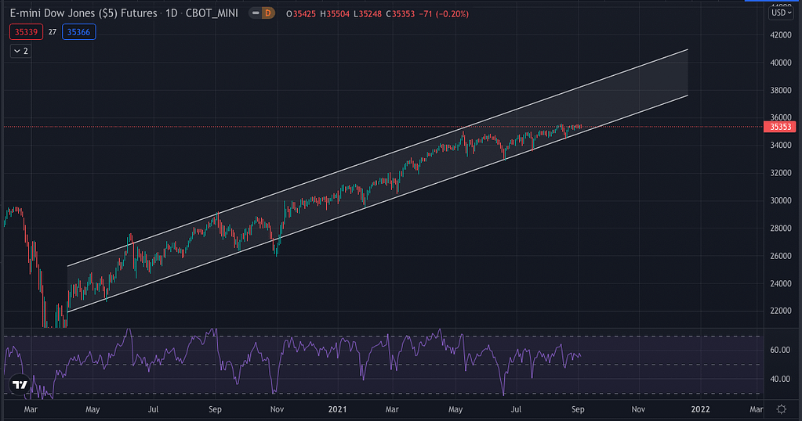This screenshot has width=802, height=421.
Task: Click the CBOT_MINI exchange label
Action: click(x=212, y=13)
